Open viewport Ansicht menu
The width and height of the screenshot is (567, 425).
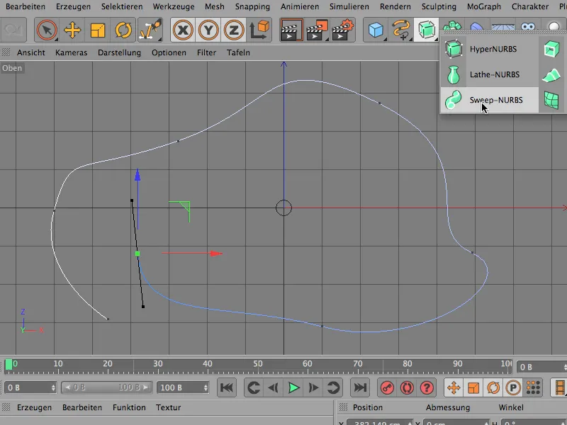(x=31, y=52)
